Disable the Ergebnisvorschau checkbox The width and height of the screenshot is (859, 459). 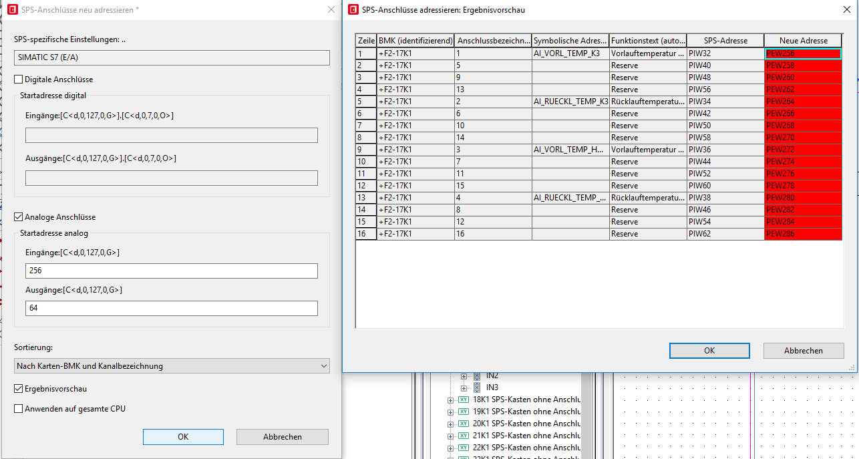tap(19, 389)
